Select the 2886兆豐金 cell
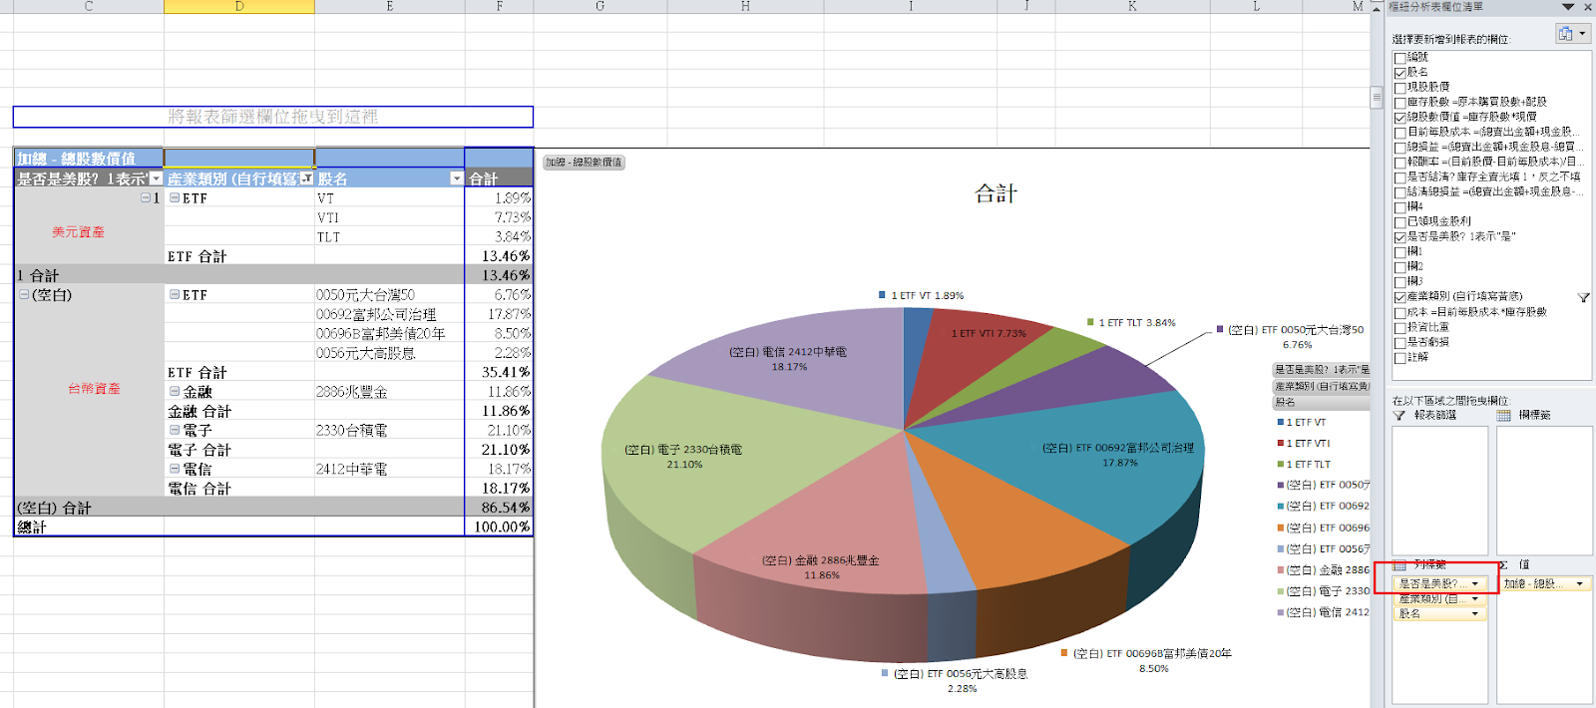The image size is (1596, 708). pyautogui.click(x=390, y=392)
